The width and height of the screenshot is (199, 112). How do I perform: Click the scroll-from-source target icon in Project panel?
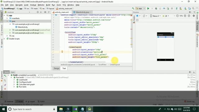pos(38,12)
